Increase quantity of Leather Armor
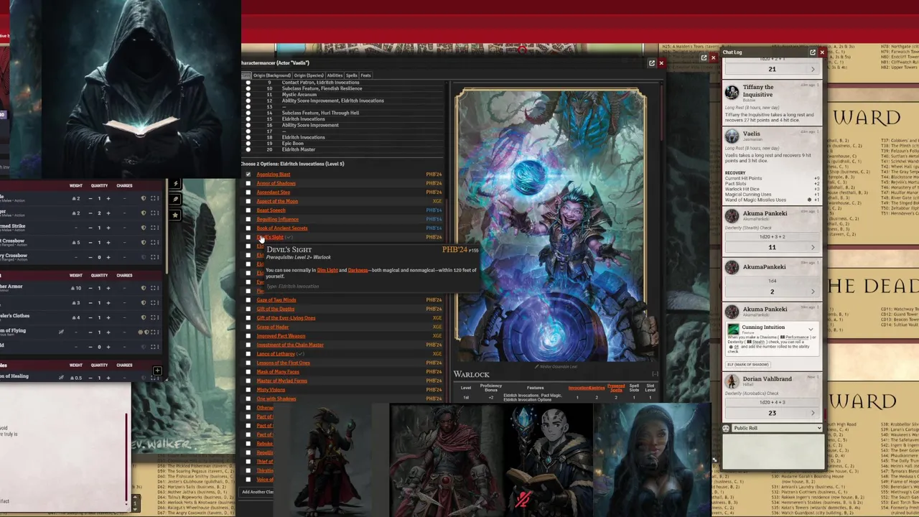 coord(108,288)
